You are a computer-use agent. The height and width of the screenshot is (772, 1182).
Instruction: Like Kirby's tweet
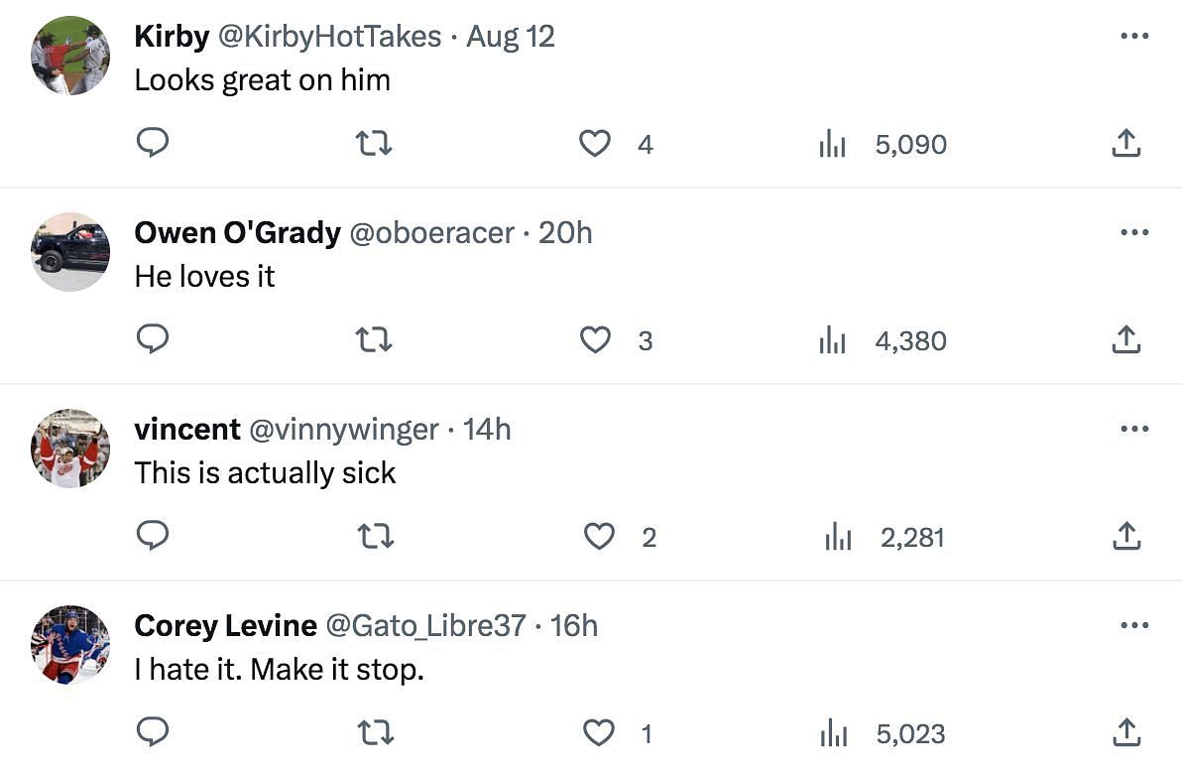tap(594, 145)
